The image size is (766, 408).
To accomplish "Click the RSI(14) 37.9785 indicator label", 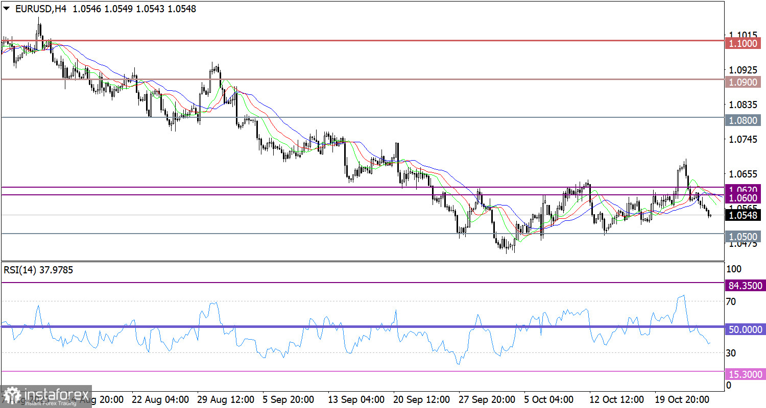I will [38, 270].
